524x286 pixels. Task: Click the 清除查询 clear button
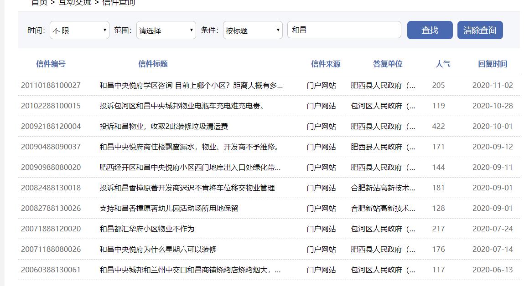pyautogui.click(x=480, y=30)
